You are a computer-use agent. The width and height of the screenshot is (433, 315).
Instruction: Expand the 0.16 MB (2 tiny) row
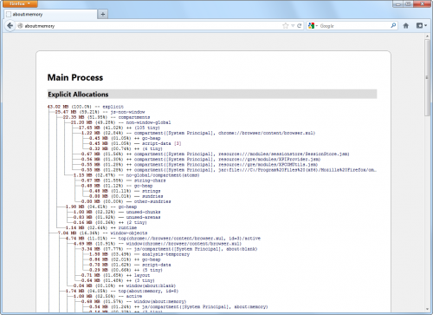click(110, 222)
